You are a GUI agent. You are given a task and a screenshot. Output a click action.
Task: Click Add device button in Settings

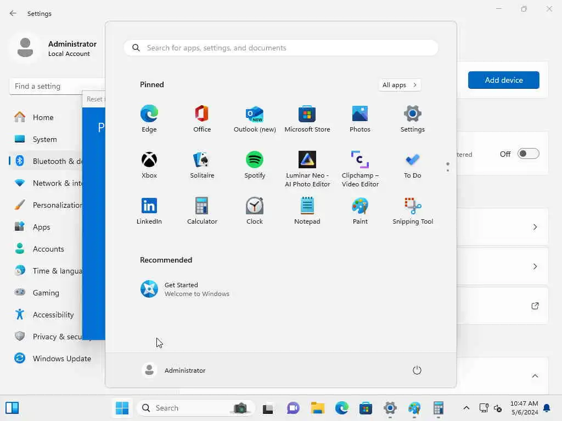pos(504,80)
